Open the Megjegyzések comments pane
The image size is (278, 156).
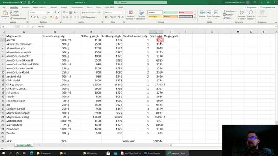pos(268,7)
